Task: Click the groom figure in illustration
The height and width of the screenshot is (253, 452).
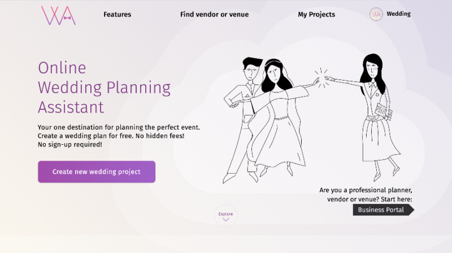Action: [x=245, y=113]
